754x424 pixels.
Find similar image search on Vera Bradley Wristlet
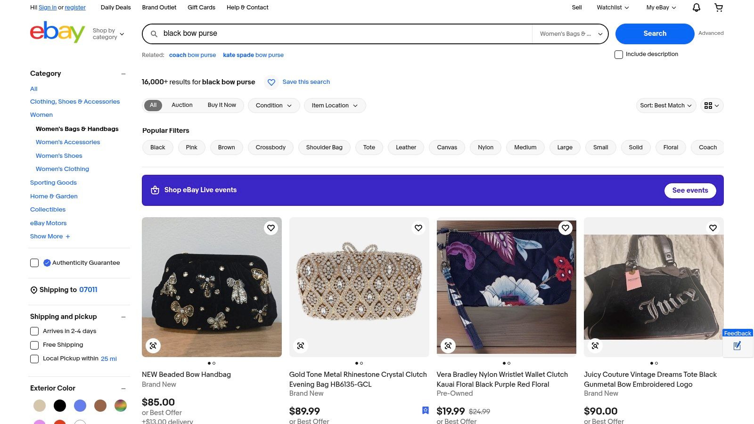coord(448,346)
